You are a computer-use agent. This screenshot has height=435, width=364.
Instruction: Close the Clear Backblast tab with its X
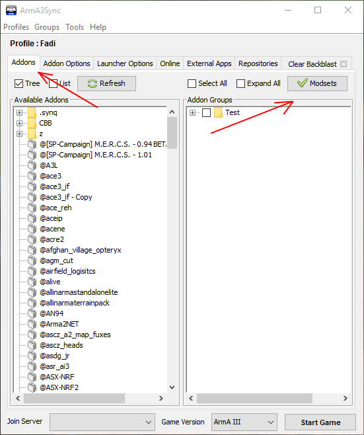tap(344, 64)
